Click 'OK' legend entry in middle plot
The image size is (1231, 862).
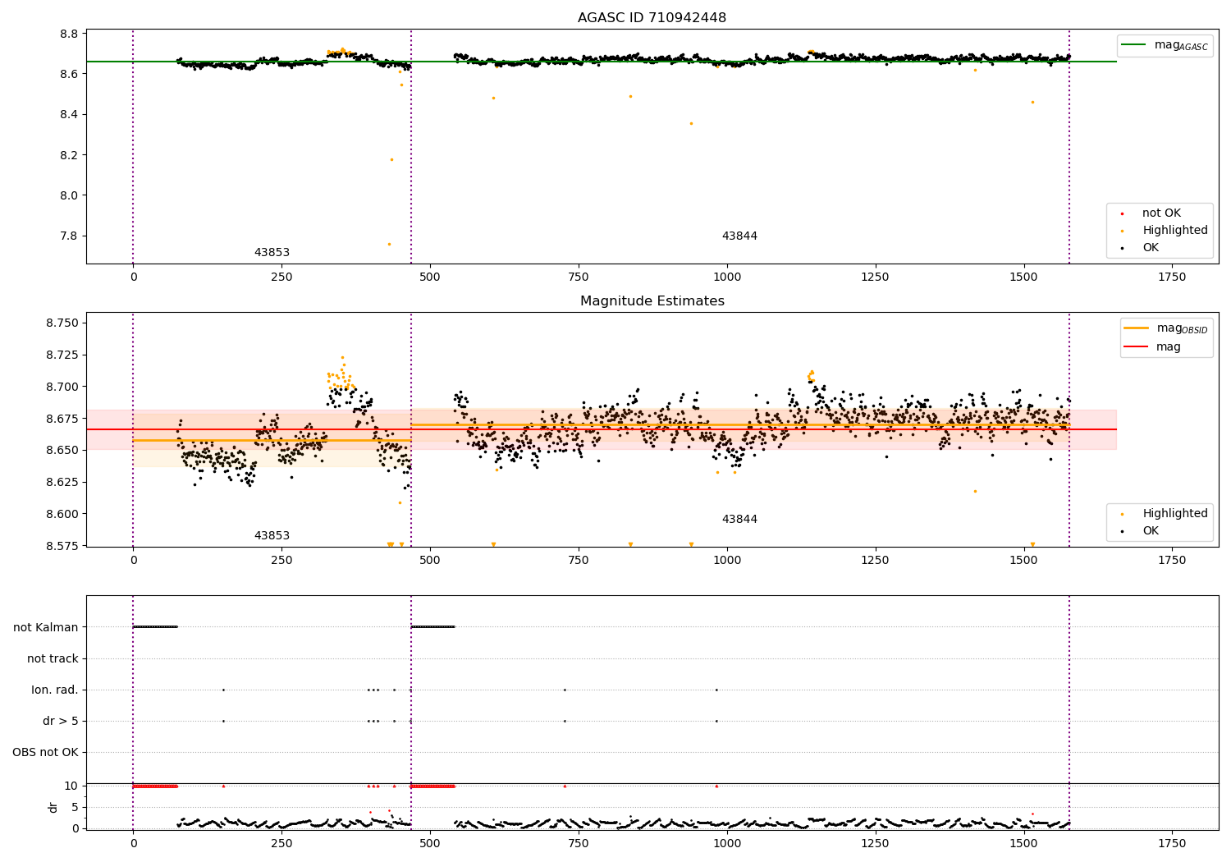pyautogui.click(x=1140, y=531)
